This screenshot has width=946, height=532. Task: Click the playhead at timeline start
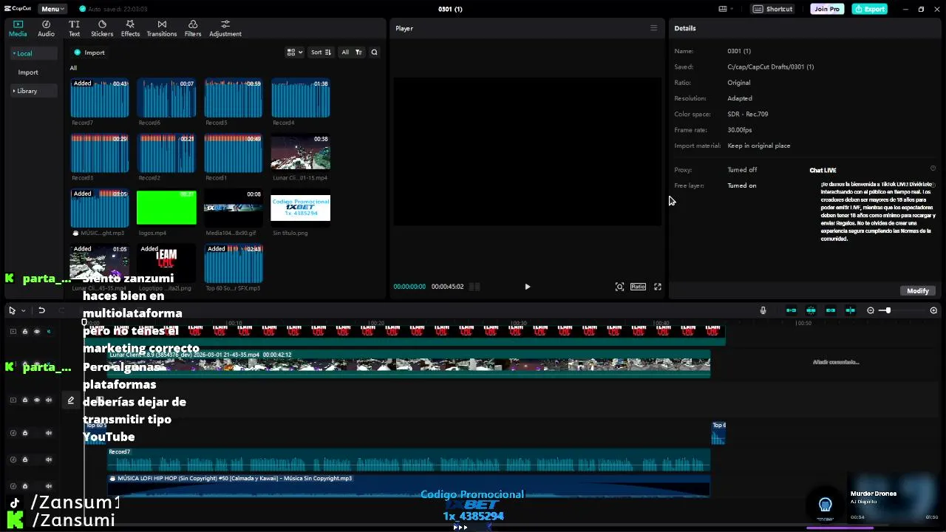(x=84, y=323)
